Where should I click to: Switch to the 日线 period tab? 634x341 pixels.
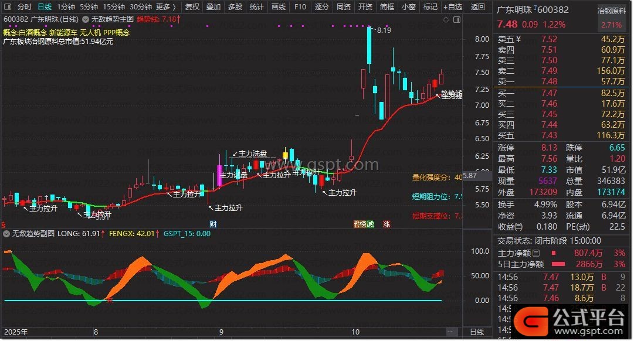tap(44, 7)
